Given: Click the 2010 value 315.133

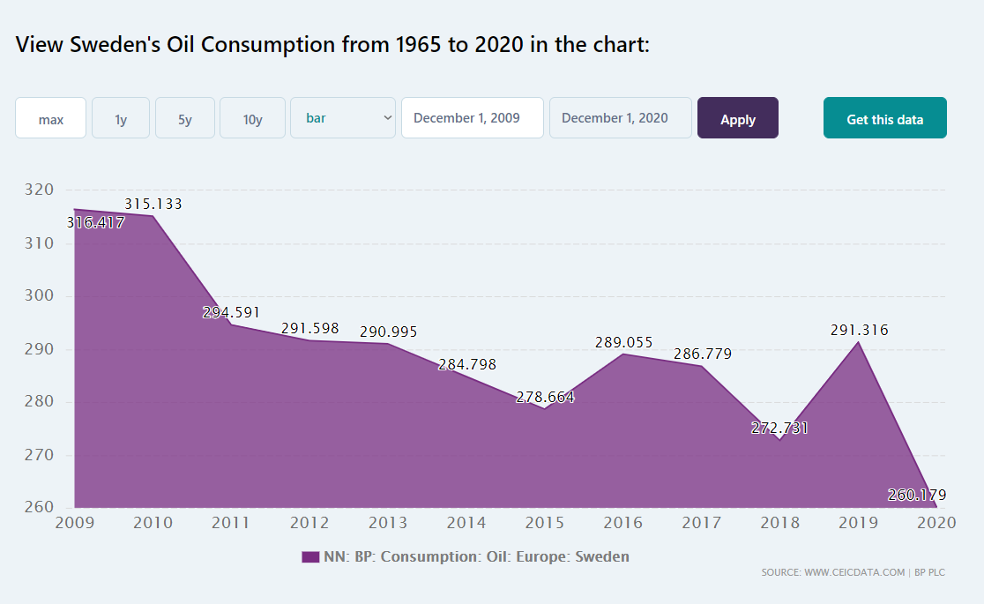Looking at the screenshot, I should tap(153, 205).
